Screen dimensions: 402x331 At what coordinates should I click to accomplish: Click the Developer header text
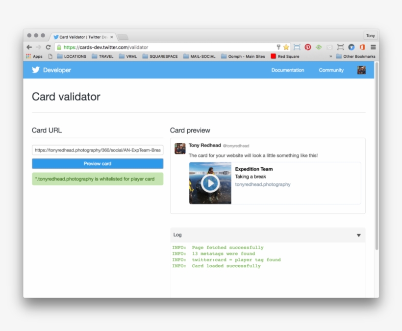57,70
